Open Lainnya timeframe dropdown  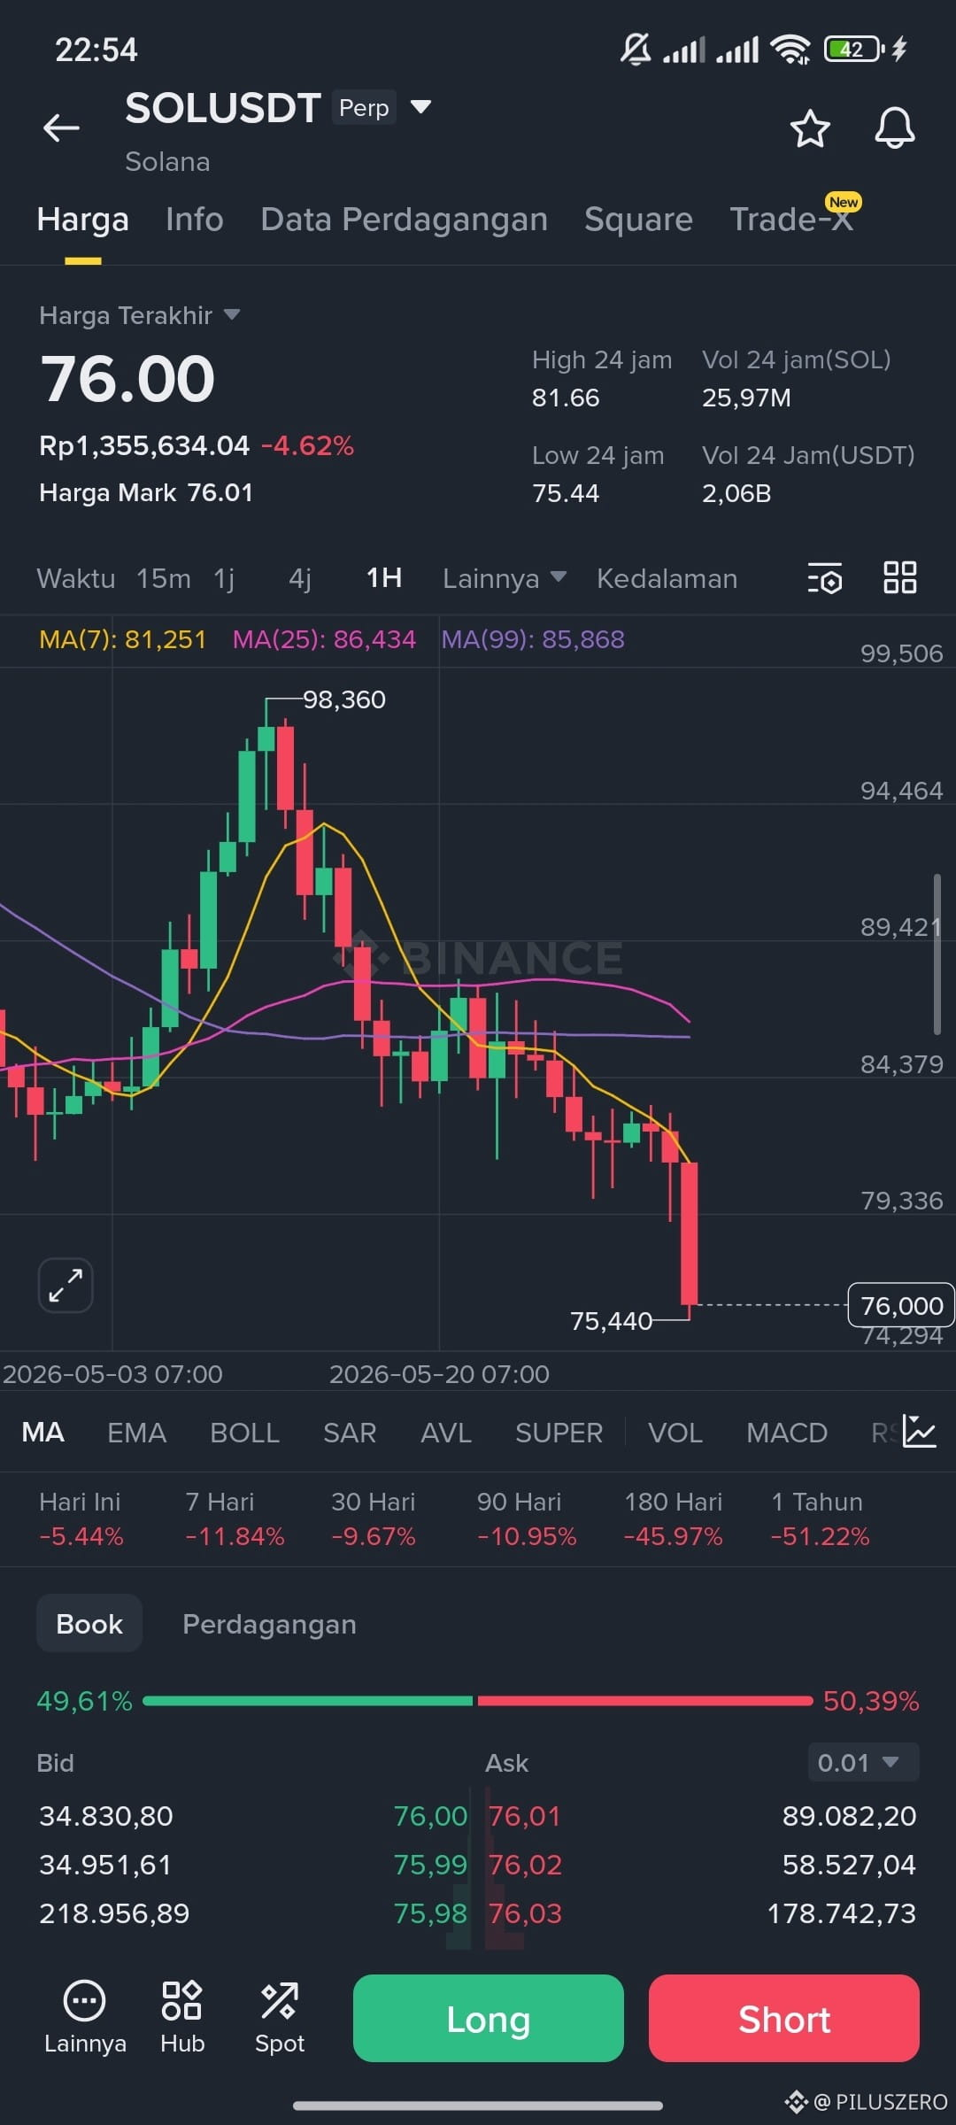click(x=505, y=578)
